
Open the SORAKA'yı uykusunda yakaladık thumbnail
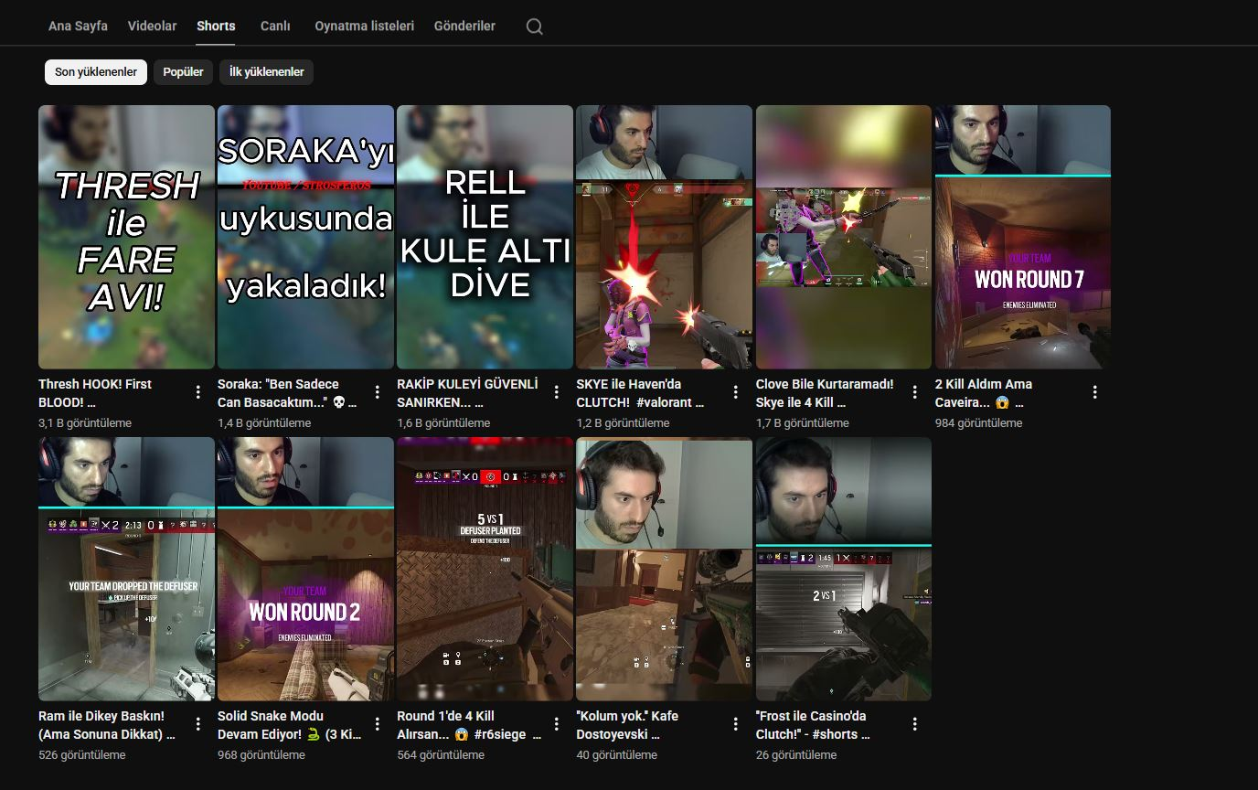pos(305,237)
